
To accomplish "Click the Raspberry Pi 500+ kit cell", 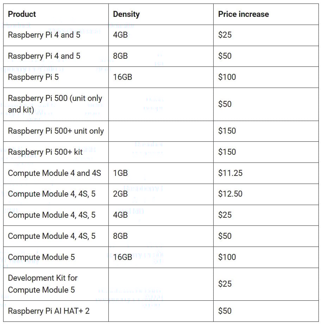I will click(x=45, y=152).
